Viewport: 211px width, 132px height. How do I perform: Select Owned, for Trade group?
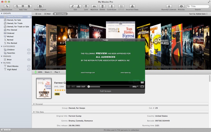(x=16, y=23)
